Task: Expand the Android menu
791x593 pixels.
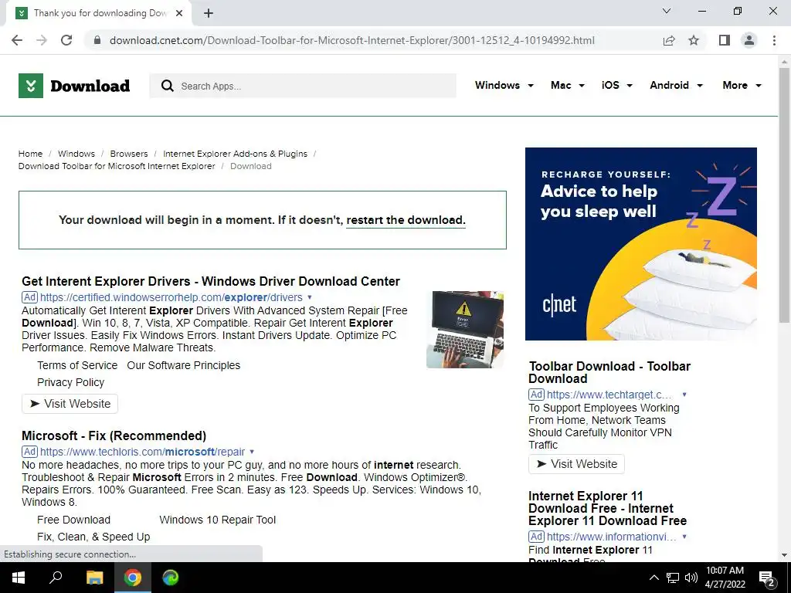Action: [x=676, y=85]
